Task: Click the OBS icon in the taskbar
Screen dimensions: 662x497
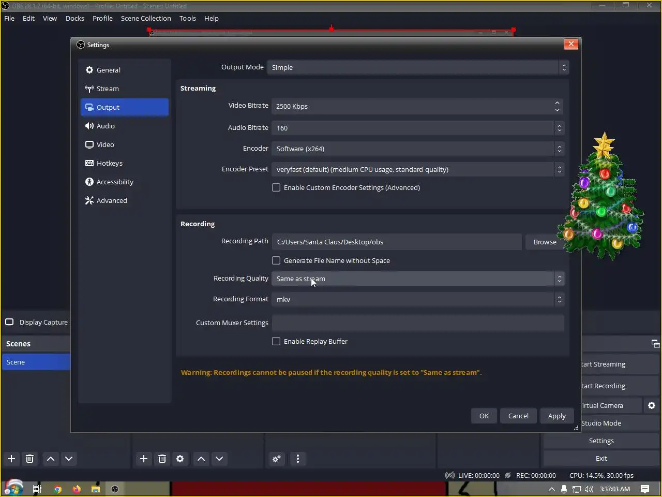Action: 115,489
